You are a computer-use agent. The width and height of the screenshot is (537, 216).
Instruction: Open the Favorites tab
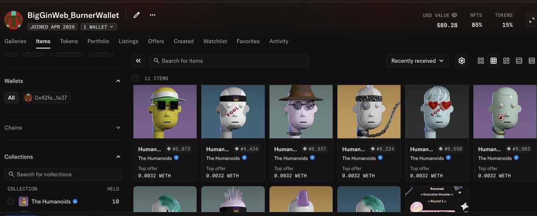(x=248, y=41)
